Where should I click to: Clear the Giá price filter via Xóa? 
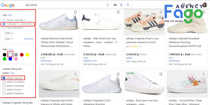(x=10, y=15)
